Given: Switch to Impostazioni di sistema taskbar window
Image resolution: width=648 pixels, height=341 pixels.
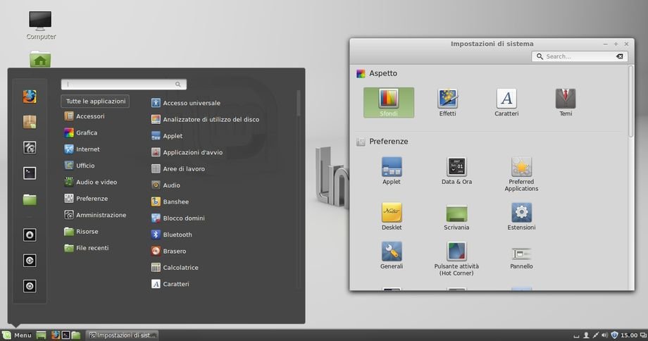Looking at the screenshot, I should point(121,335).
